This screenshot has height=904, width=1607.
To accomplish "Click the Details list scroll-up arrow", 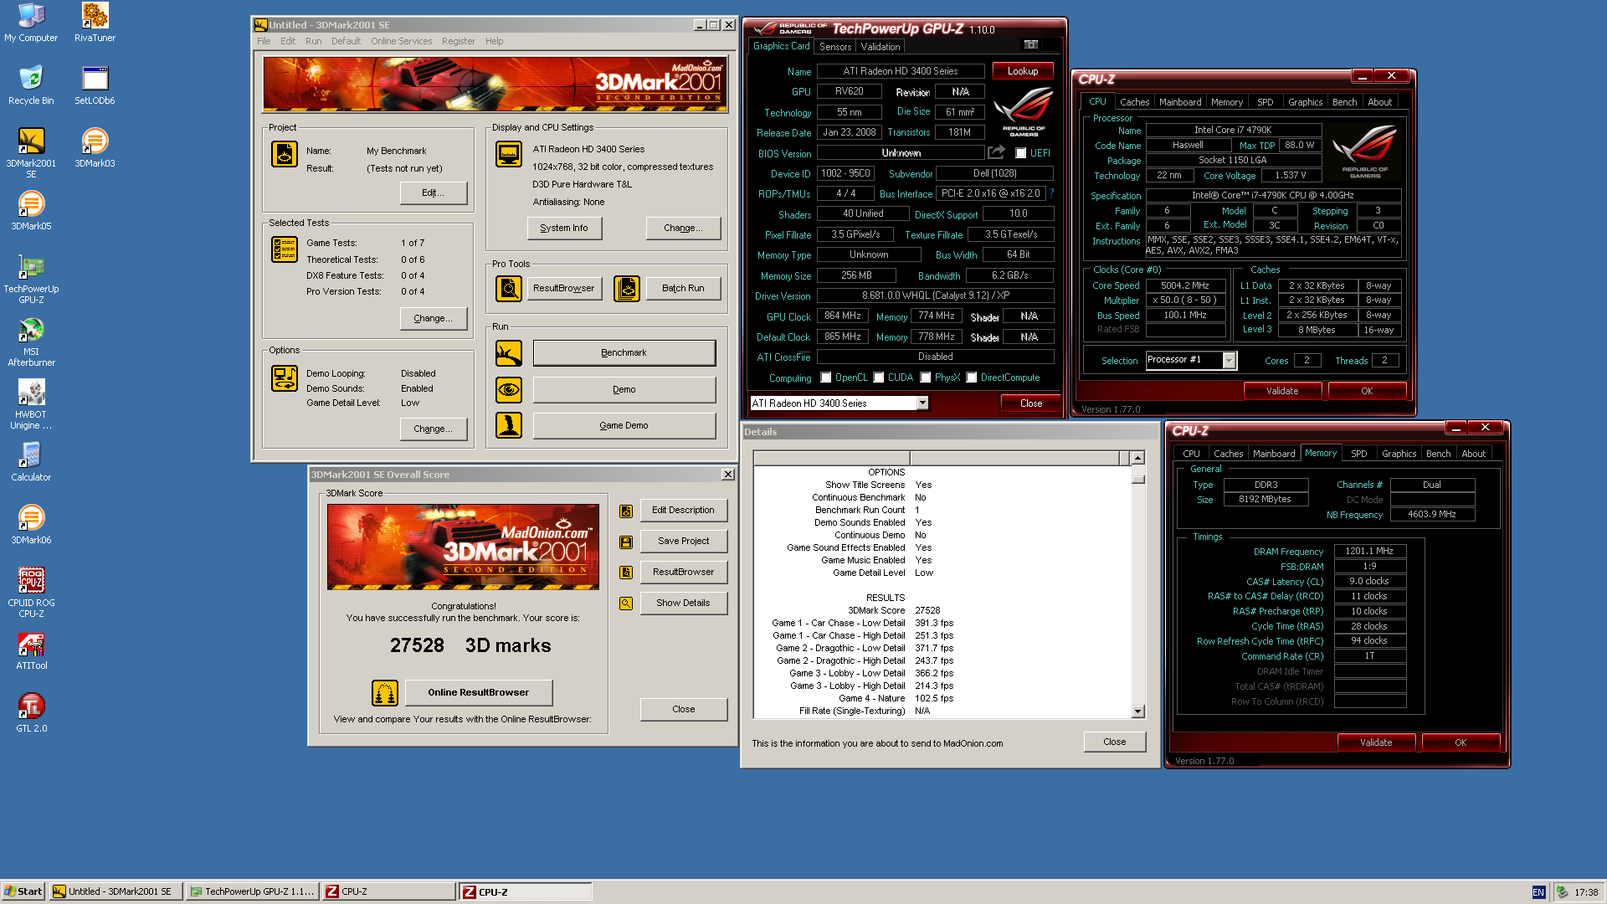I will [1137, 458].
